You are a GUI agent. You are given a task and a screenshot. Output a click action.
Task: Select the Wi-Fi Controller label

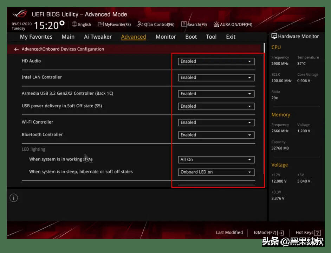[x=37, y=122]
